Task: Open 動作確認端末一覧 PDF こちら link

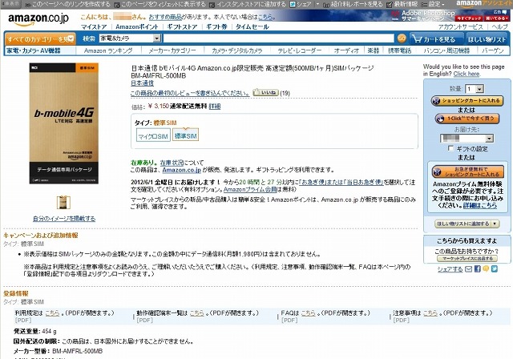Action: (197, 313)
